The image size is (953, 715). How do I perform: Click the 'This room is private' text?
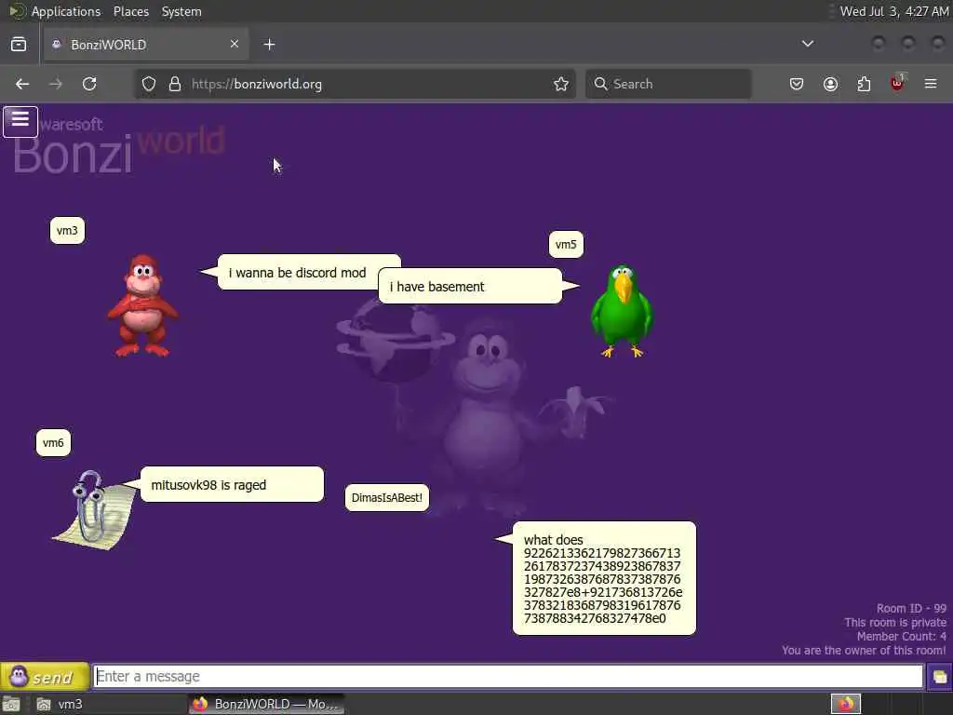click(x=894, y=623)
